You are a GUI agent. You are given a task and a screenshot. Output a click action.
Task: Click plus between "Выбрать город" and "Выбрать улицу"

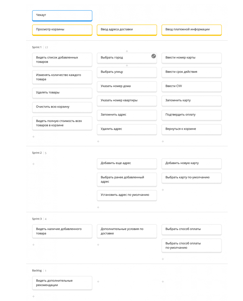point(127,66)
